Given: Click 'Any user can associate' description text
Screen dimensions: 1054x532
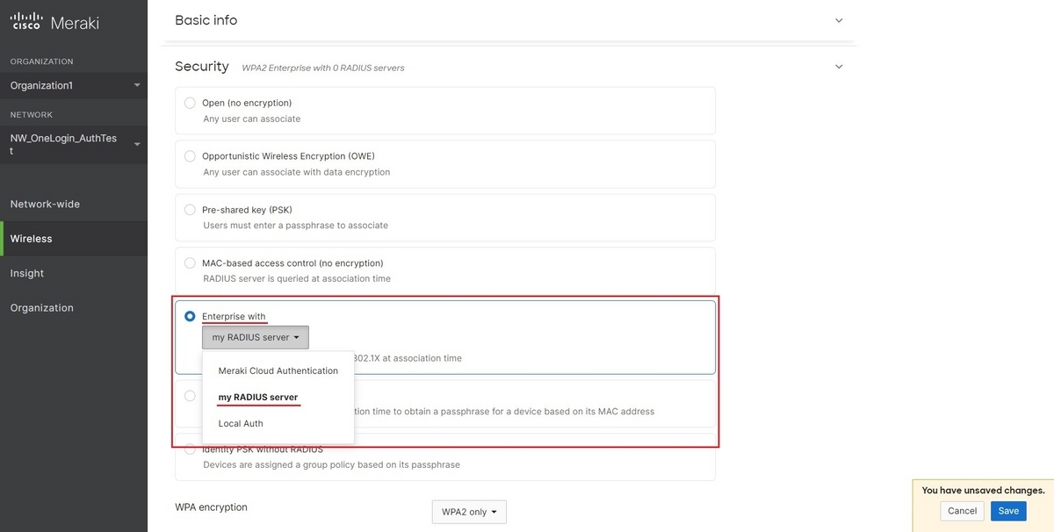Looking at the screenshot, I should [x=252, y=119].
